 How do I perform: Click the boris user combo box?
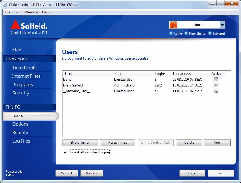click(197, 25)
